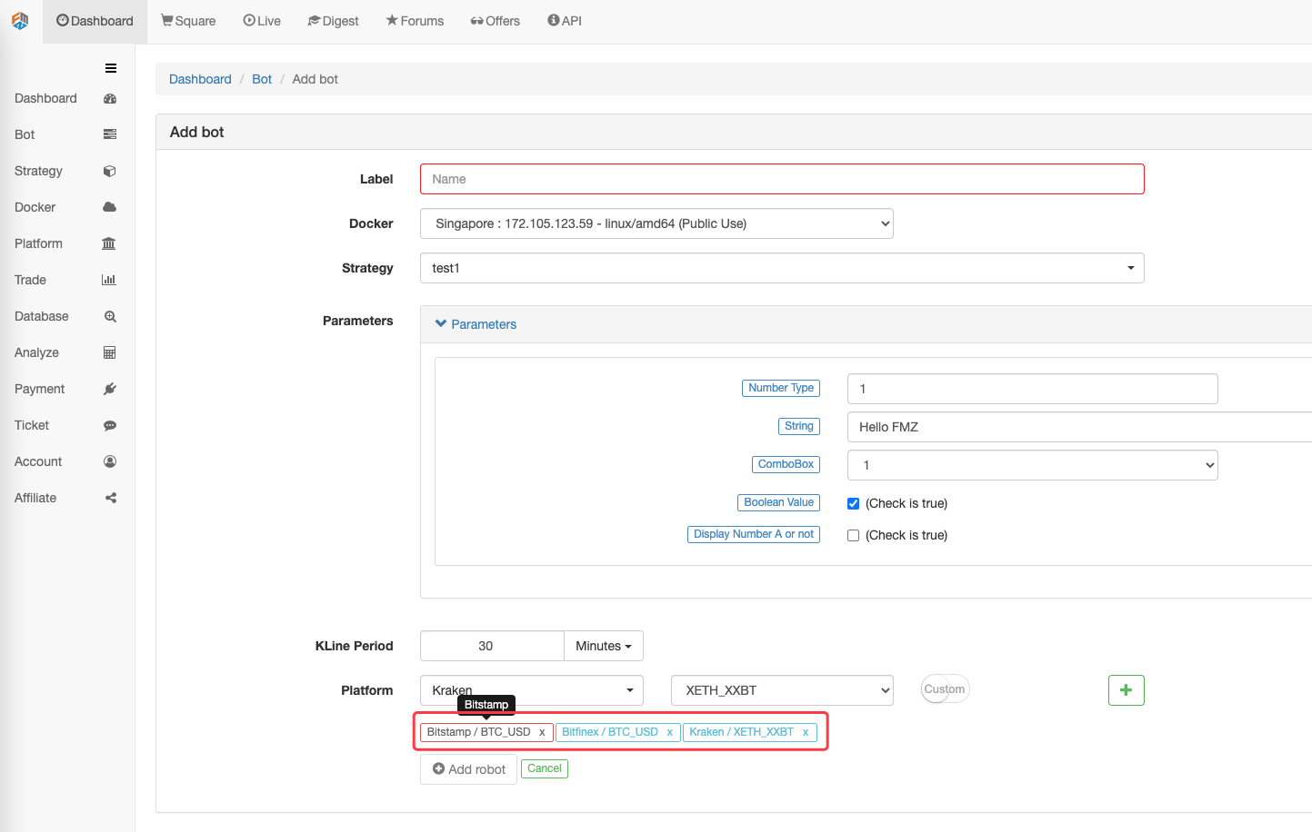This screenshot has width=1312, height=832.
Task: Open Docker via the cloud icon
Action: pos(110,207)
